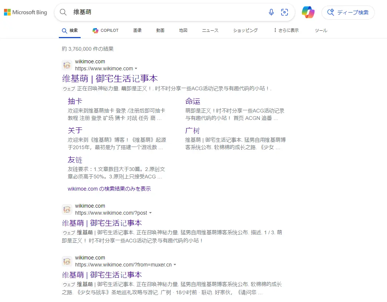Viewport: 387px width, 302px height.
Task: Open the colorful Copilot icon
Action: tap(308, 12)
